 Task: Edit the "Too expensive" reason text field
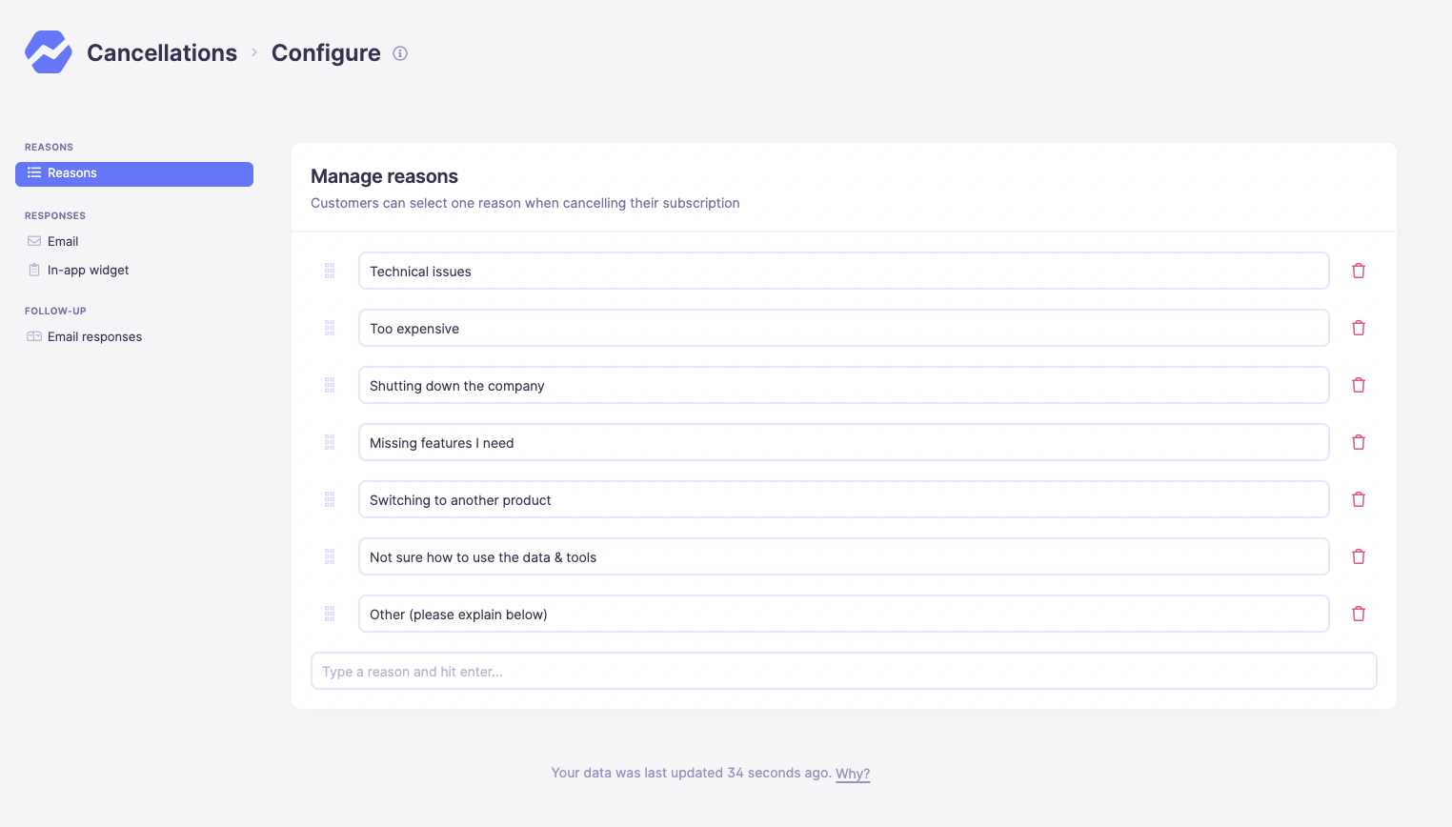[x=843, y=328]
